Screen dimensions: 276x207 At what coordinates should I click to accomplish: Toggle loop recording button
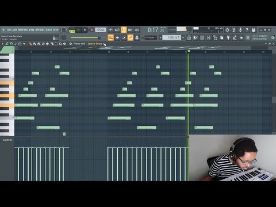[137, 30]
